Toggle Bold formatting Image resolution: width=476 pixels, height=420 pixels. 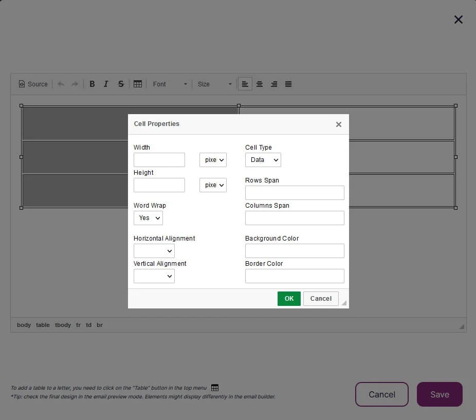coord(92,84)
